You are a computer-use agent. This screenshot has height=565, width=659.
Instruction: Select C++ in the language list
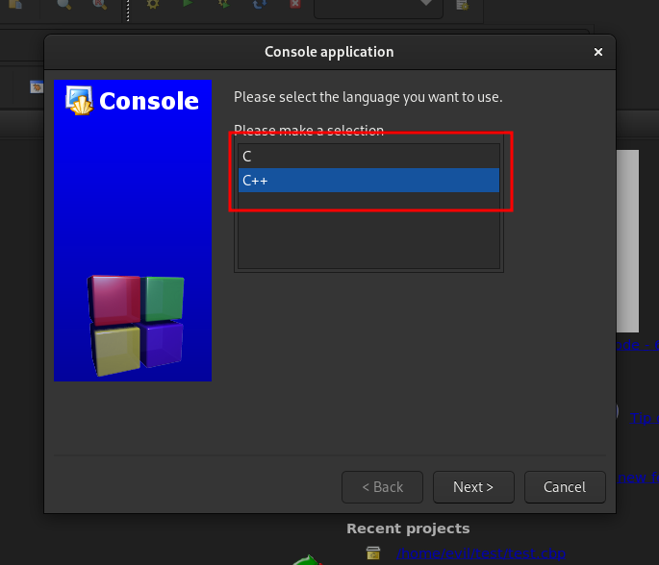[x=368, y=180]
